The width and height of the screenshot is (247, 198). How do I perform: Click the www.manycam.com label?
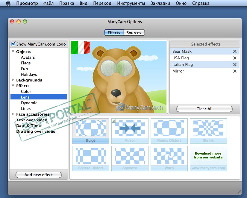click(x=208, y=168)
